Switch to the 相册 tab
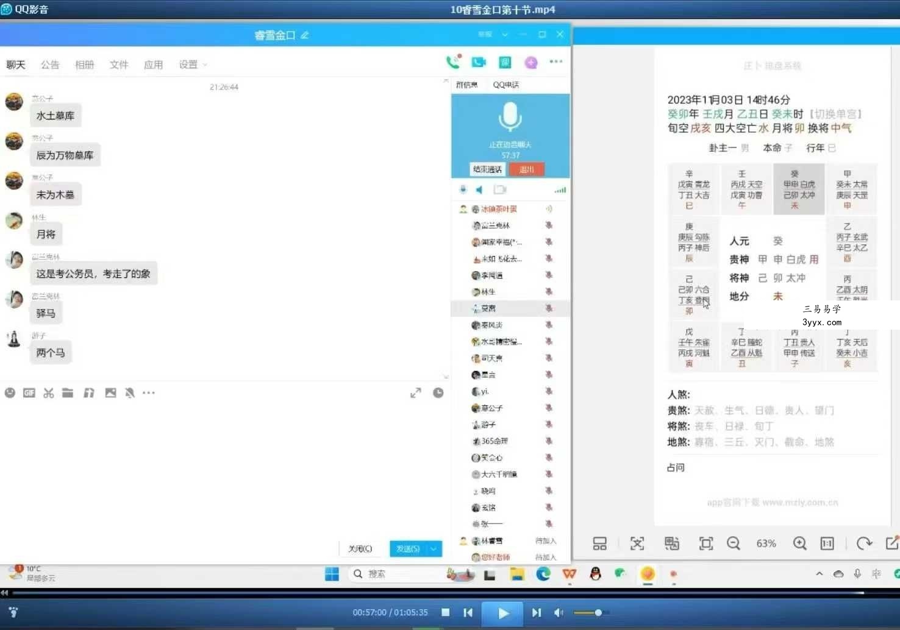This screenshot has width=900, height=630. coord(84,65)
